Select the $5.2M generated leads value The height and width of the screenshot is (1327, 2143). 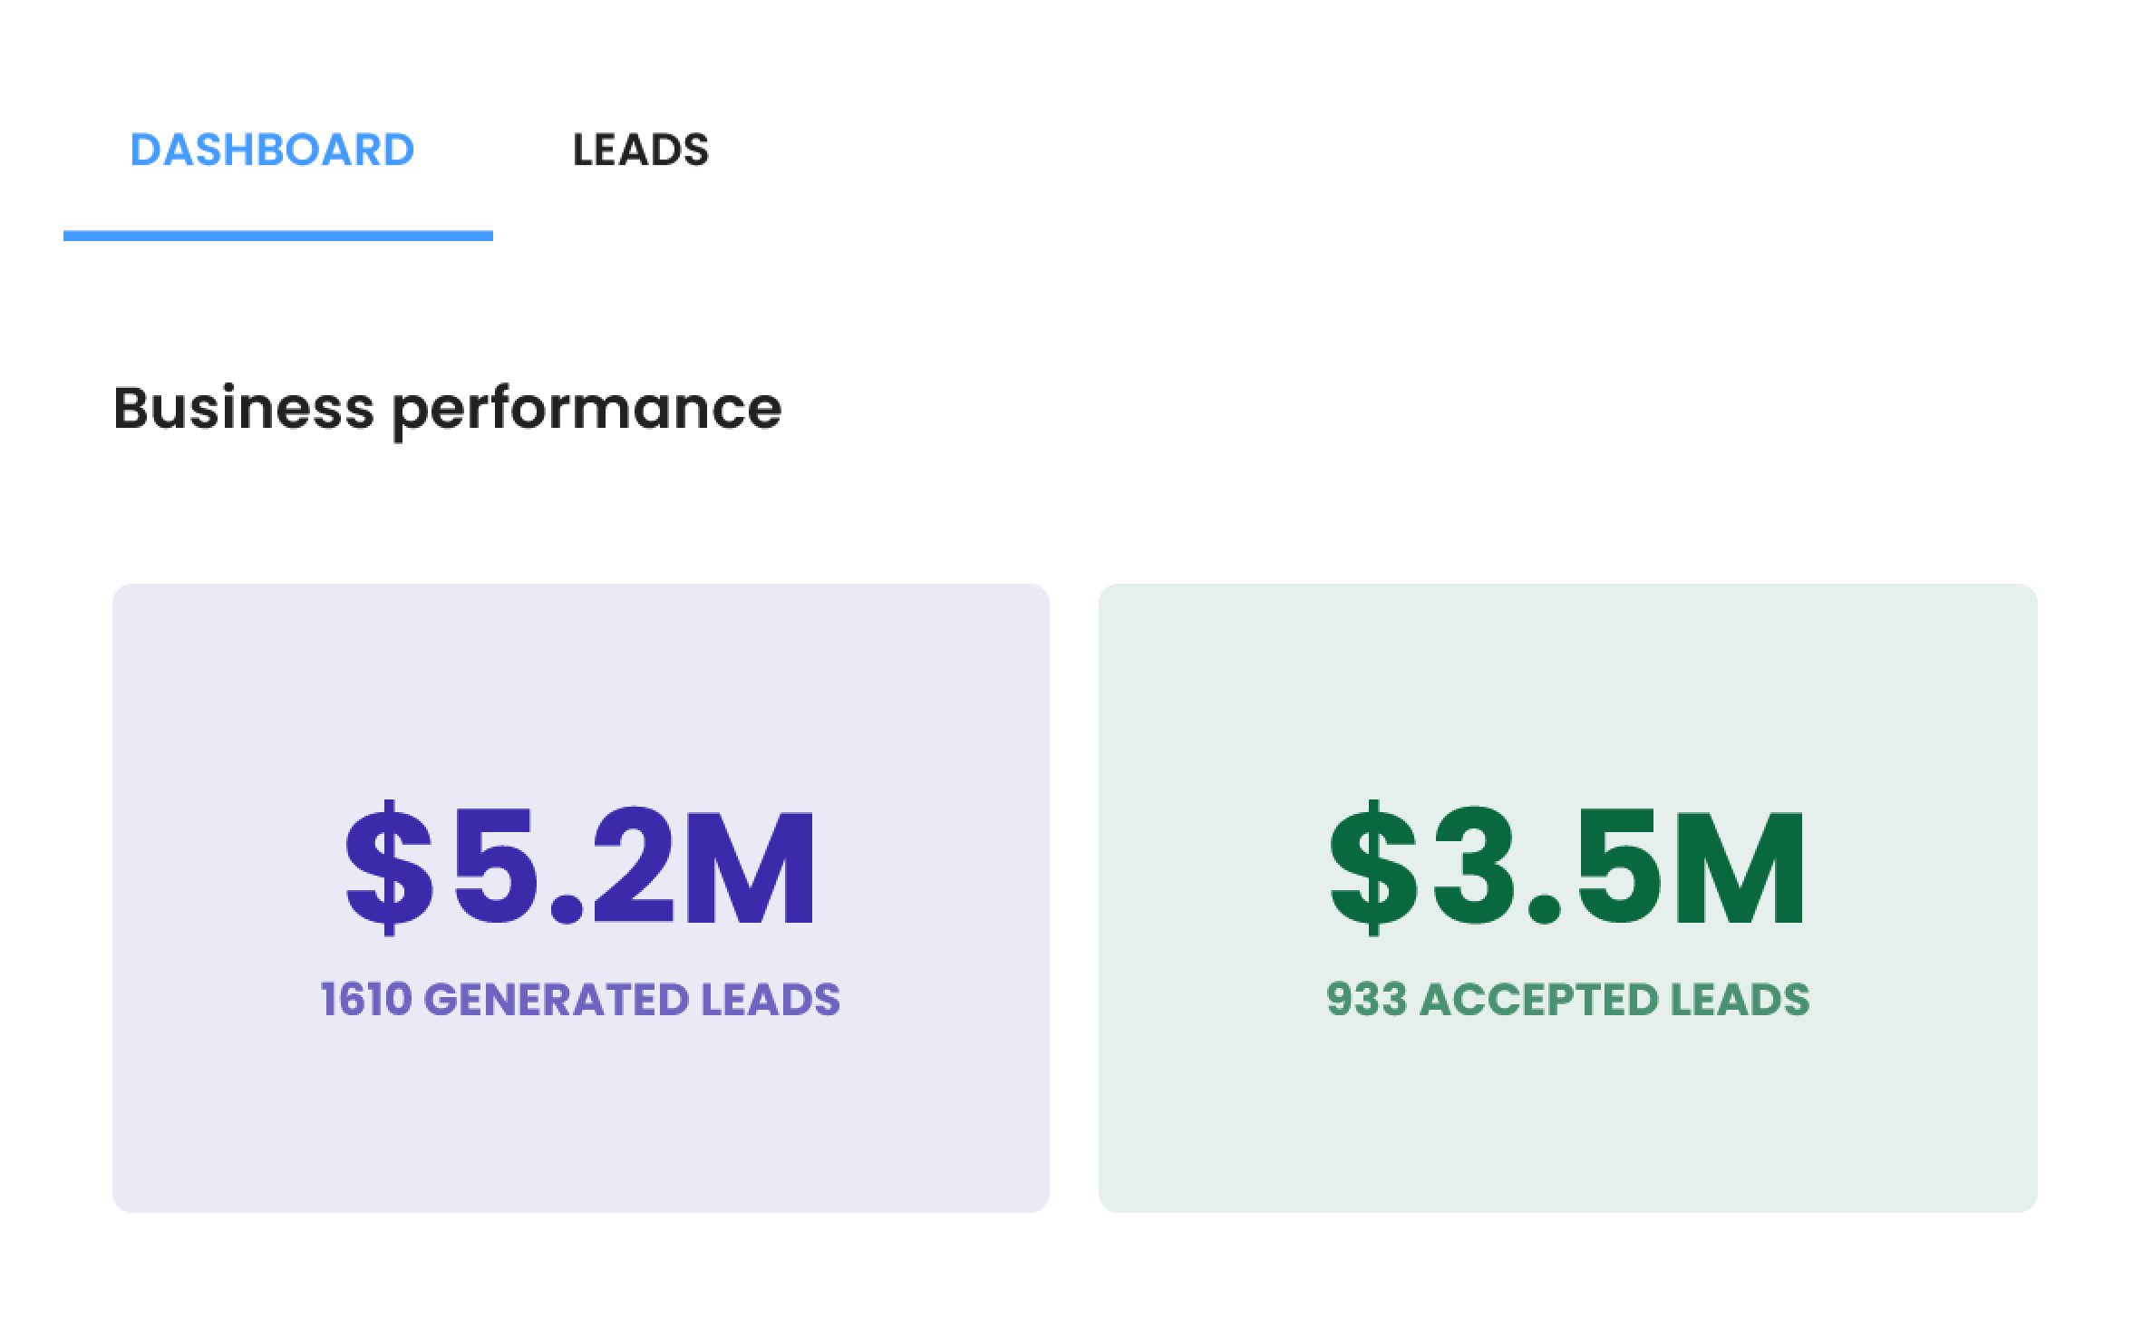click(580, 867)
